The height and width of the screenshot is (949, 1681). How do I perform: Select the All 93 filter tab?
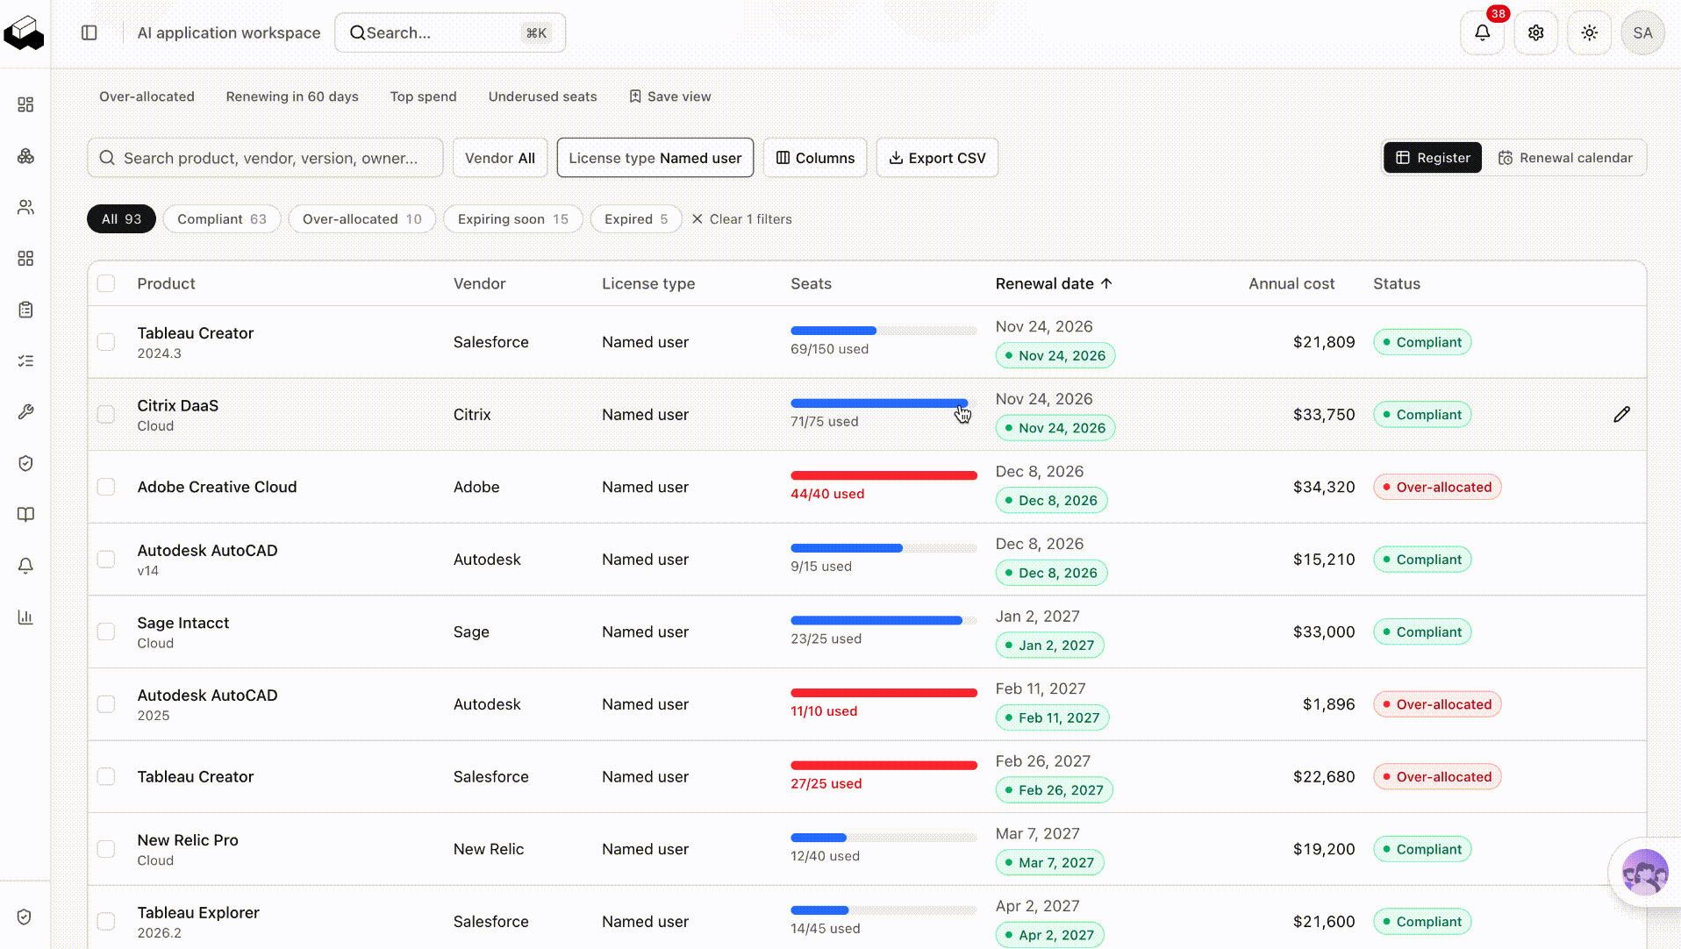(x=121, y=219)
